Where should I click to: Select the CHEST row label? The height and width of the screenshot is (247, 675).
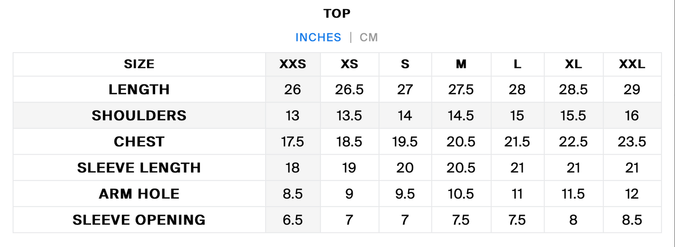pyautogui.click(x=139, y=142)
